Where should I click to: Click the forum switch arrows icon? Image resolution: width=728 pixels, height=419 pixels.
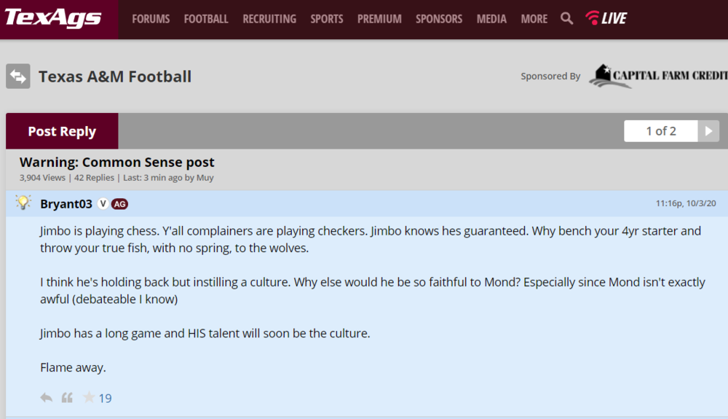click(18, 77)
